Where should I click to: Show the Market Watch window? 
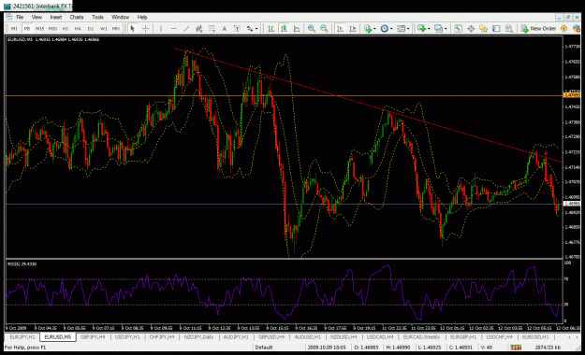458,29
